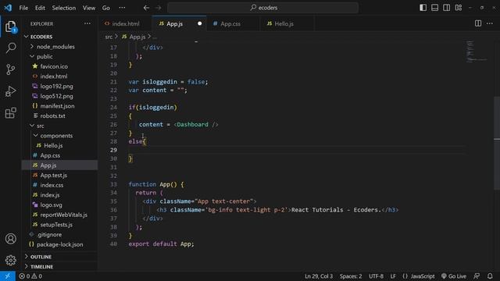Viewport: 500px width, 281px height.
Task: Open package-lock.json file
Action: tap(59, 244)
